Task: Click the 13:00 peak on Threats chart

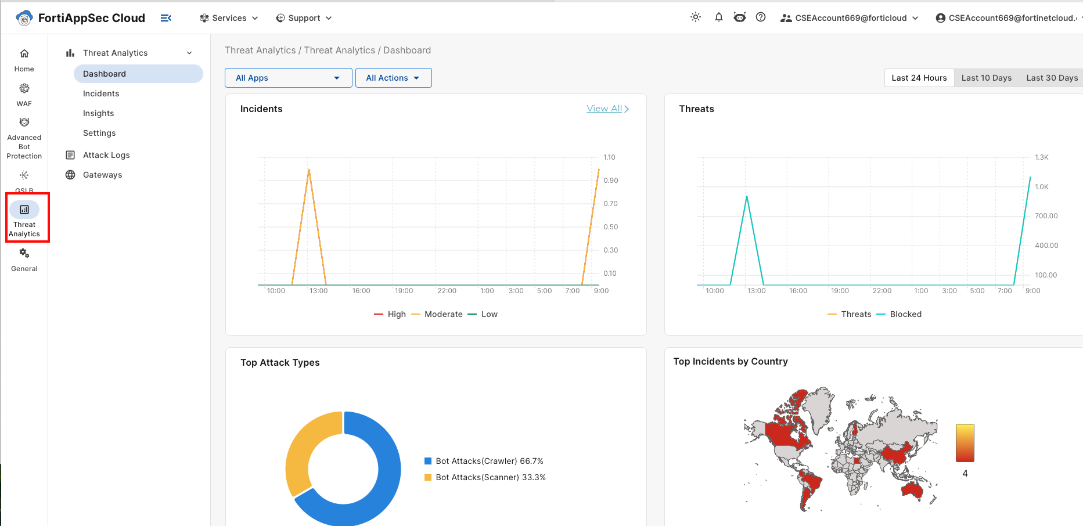Action: tap(747, 197)
